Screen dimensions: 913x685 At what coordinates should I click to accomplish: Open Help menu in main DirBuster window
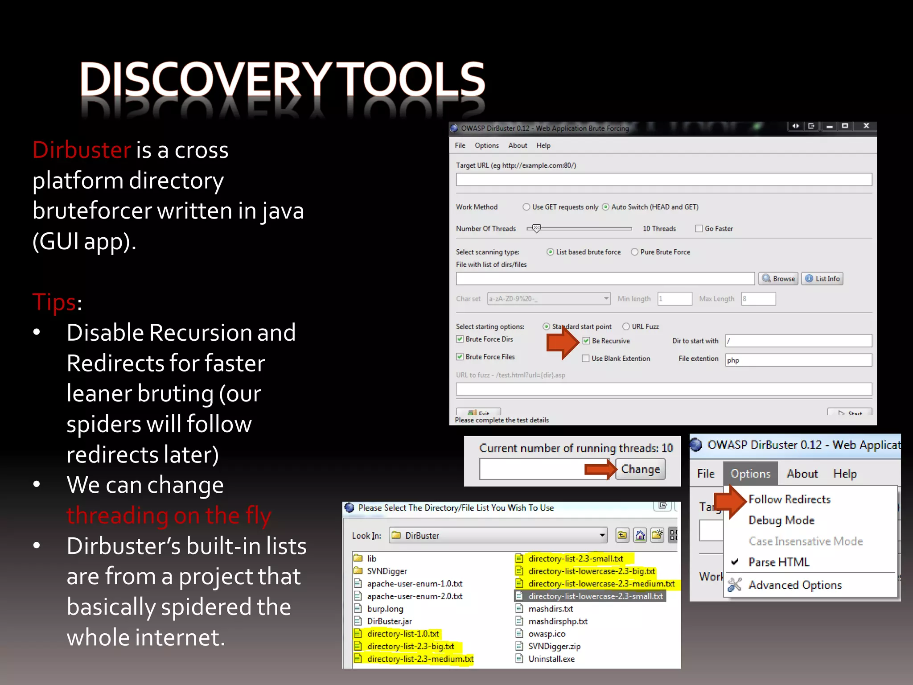[543, 145]
